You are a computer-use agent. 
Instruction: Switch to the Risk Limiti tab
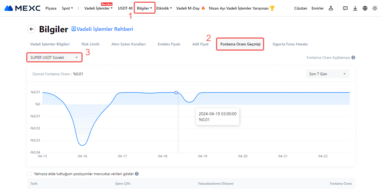pyautogui.click(x=90, y=44)
